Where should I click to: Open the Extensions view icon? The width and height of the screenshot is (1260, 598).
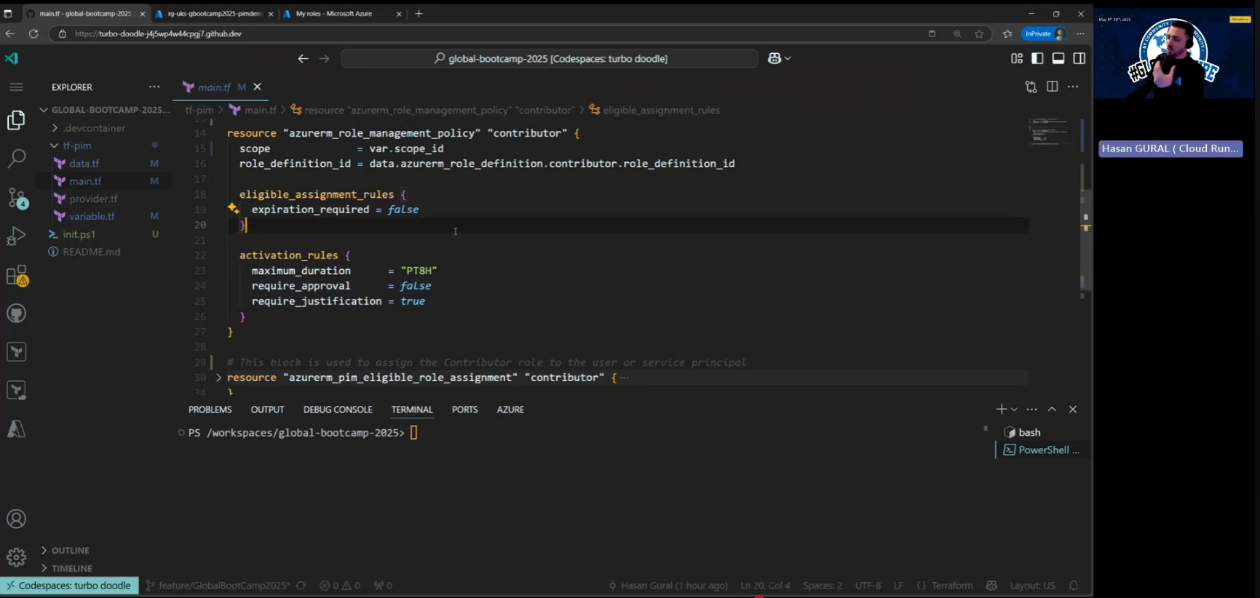16,276
